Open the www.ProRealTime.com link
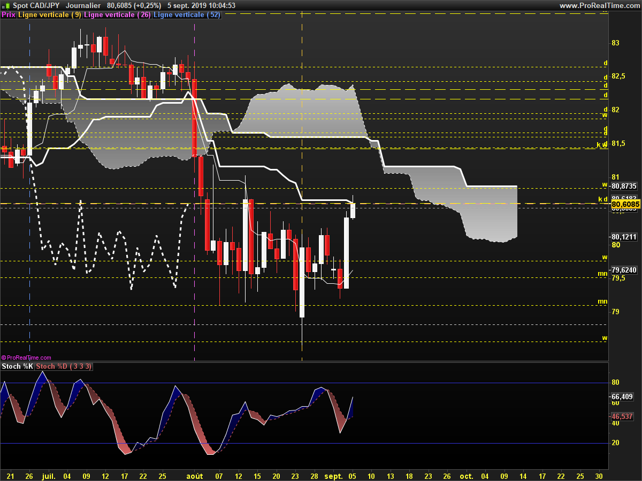The height and width of the screenshot is (481, 642). (x=599, y=5)
